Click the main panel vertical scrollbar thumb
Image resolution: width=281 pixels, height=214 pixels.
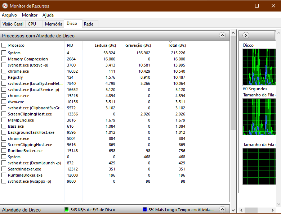233,83
